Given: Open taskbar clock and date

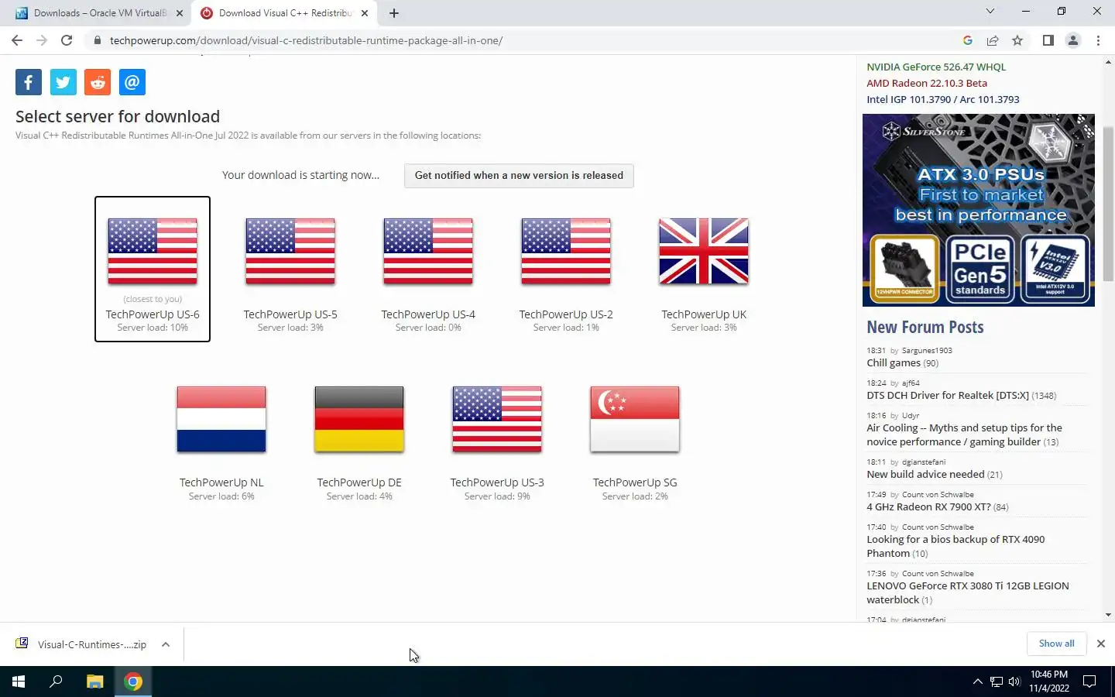Looking at the screenshot, I should (1049, 682).
